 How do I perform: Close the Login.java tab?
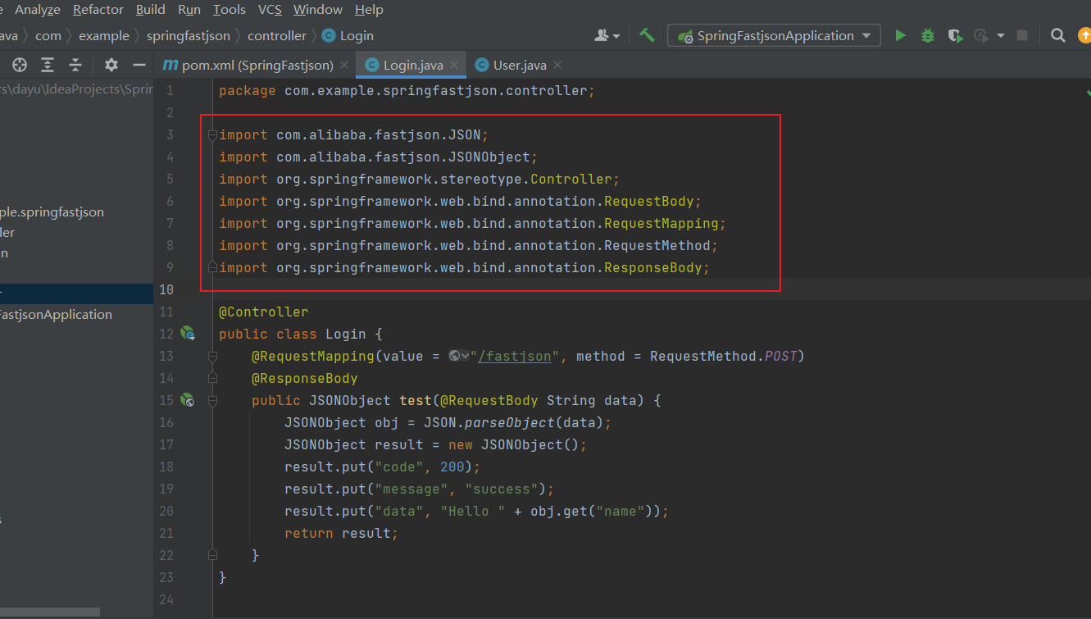click(x=454, y=65)
